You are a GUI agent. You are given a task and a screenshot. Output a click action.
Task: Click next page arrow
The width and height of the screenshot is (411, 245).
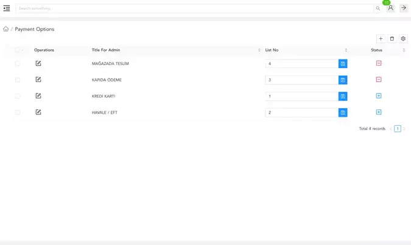404,128
